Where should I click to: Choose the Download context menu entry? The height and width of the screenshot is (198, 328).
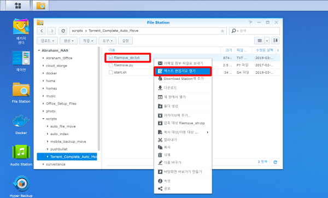pos(183,88)
